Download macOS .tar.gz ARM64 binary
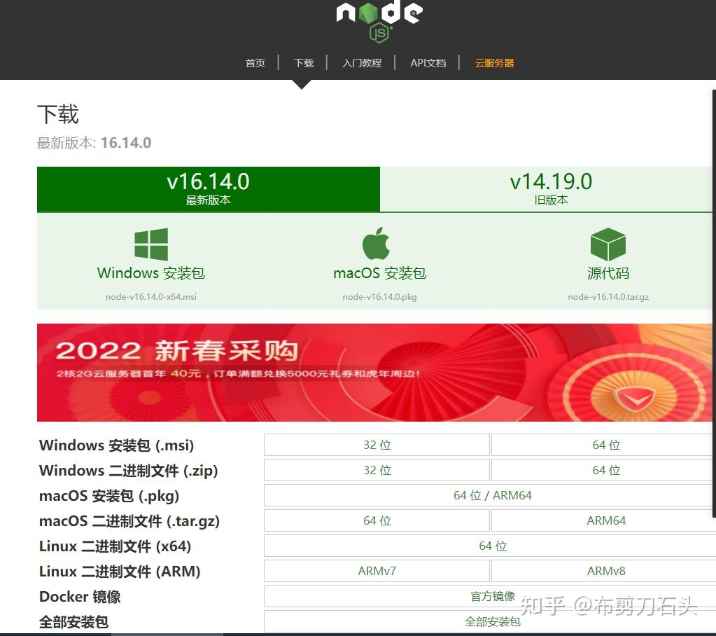This screenshot has width=716, height=636. (x=604, y=520)
